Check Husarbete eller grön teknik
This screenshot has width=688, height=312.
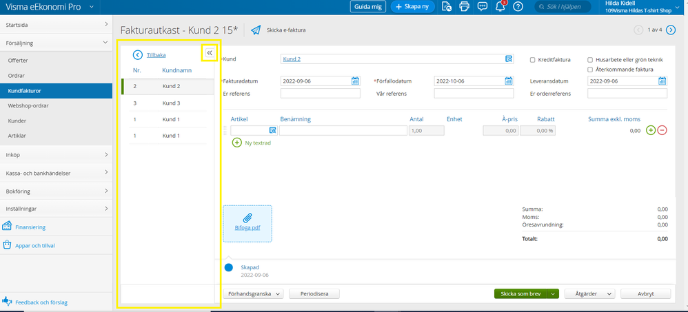click(x=590, y=60)
